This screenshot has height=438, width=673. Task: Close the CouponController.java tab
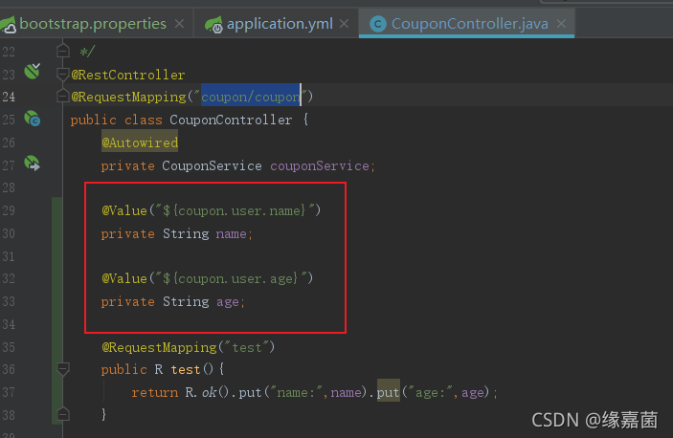coord(561,24)
